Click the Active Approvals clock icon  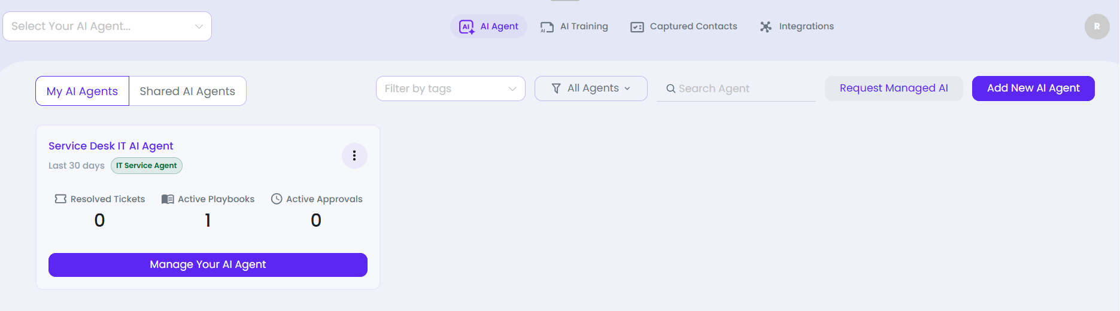click(x=277, y=199)
